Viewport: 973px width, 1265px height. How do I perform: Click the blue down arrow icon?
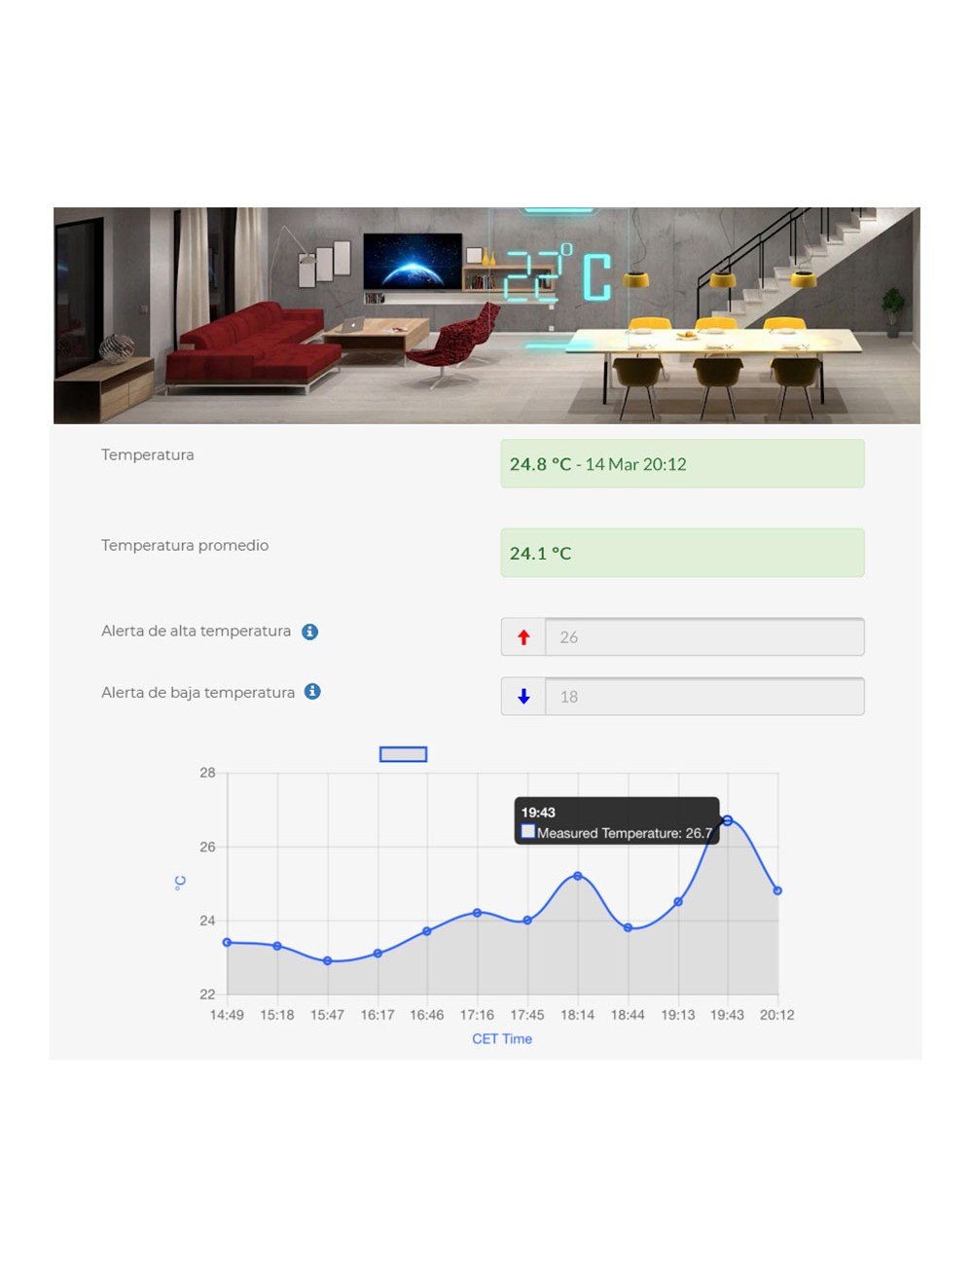click(523, 697)
